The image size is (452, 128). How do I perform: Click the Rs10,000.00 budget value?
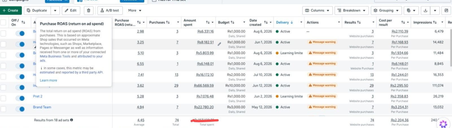pyautogui.click(x=235, y=86)
